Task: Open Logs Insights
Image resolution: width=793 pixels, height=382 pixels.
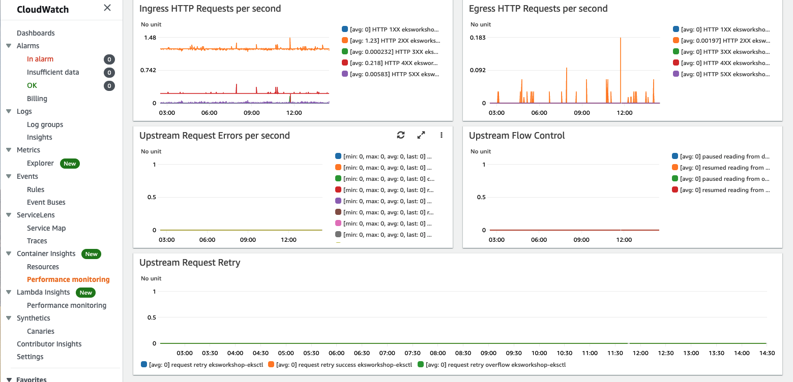Action: pos(40,137)
